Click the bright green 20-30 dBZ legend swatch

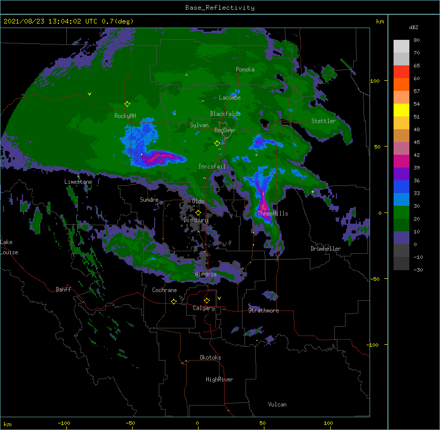click(401, 212)
